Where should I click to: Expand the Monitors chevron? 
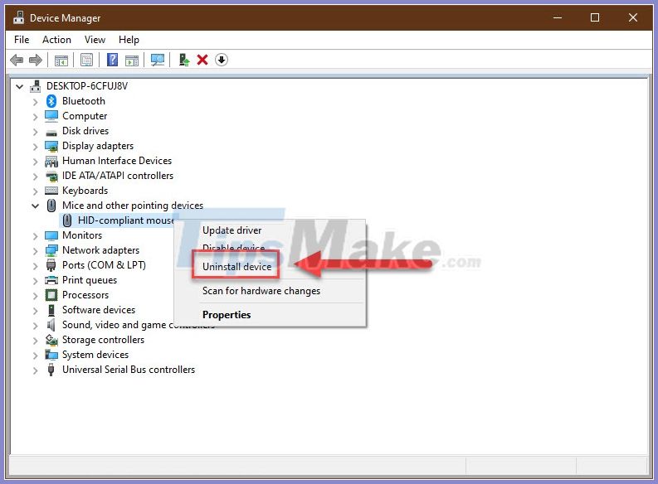pyautogui.click(x=35, y=236)
